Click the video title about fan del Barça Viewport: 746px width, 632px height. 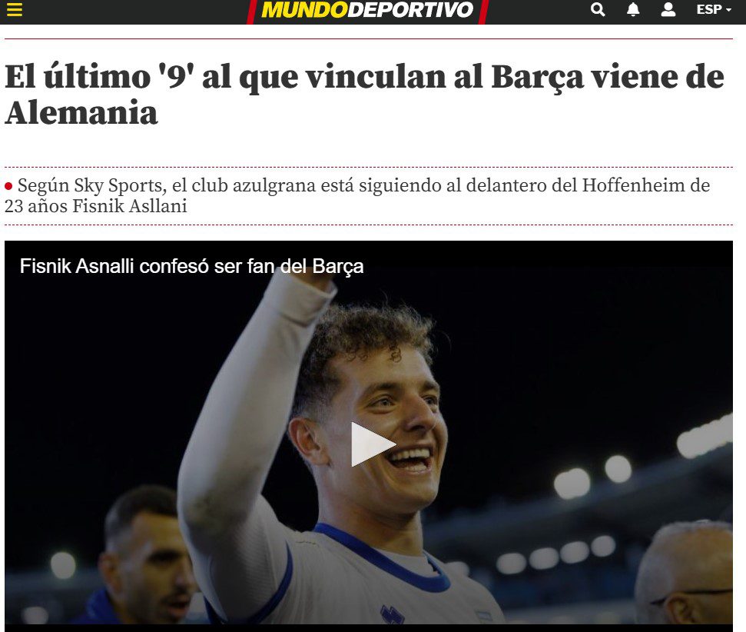(x=191, y=266)
